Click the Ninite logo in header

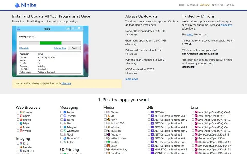(25, 5)
